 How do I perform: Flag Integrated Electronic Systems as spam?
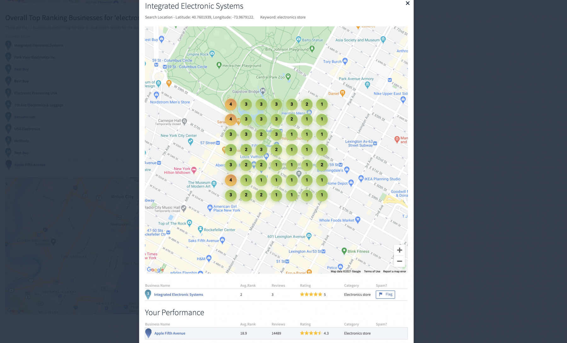tap(385, 294)
